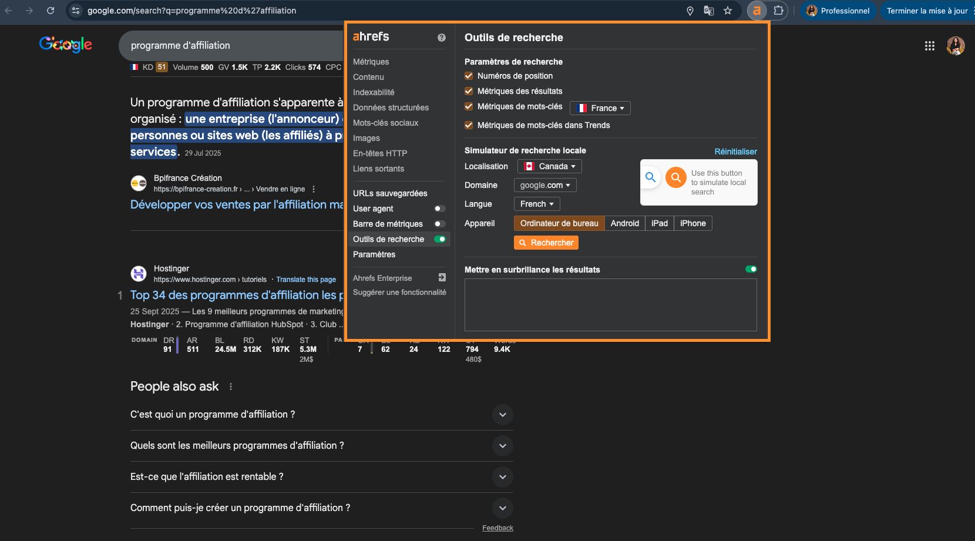Enable the Barre de métriques switch
This screenshot has height=541, width=975.
click(439, 224)
